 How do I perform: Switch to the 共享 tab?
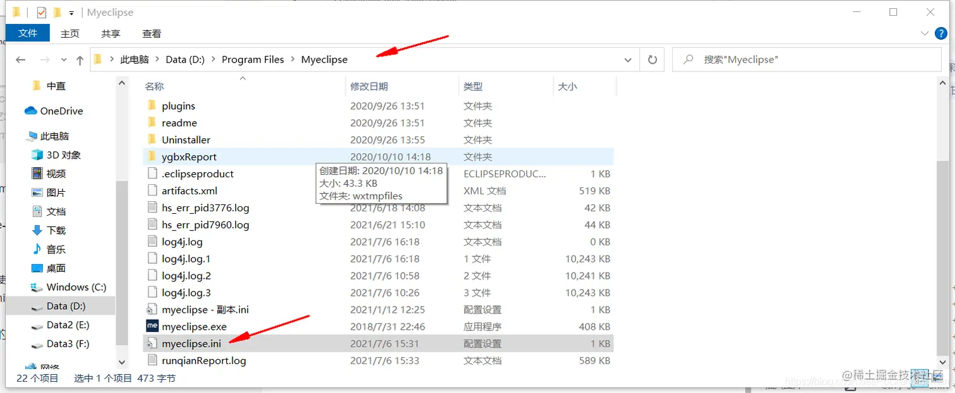[111, 33]
